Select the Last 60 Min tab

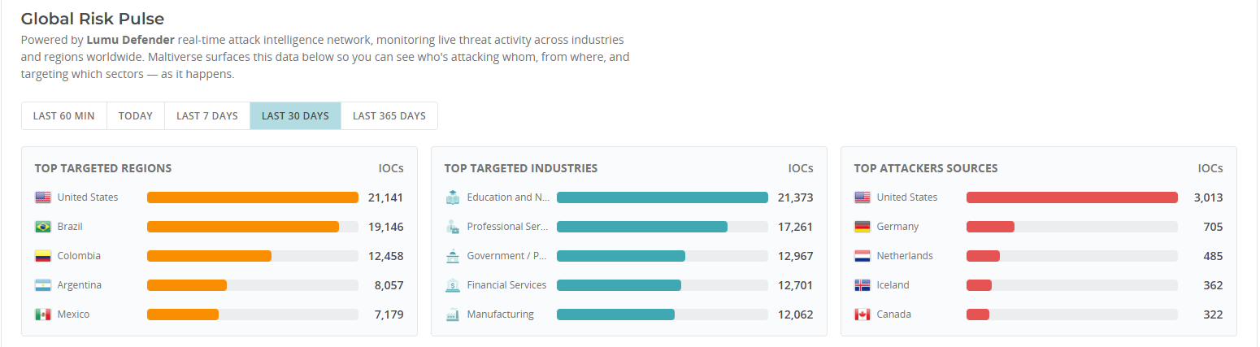tap(64, 115)
